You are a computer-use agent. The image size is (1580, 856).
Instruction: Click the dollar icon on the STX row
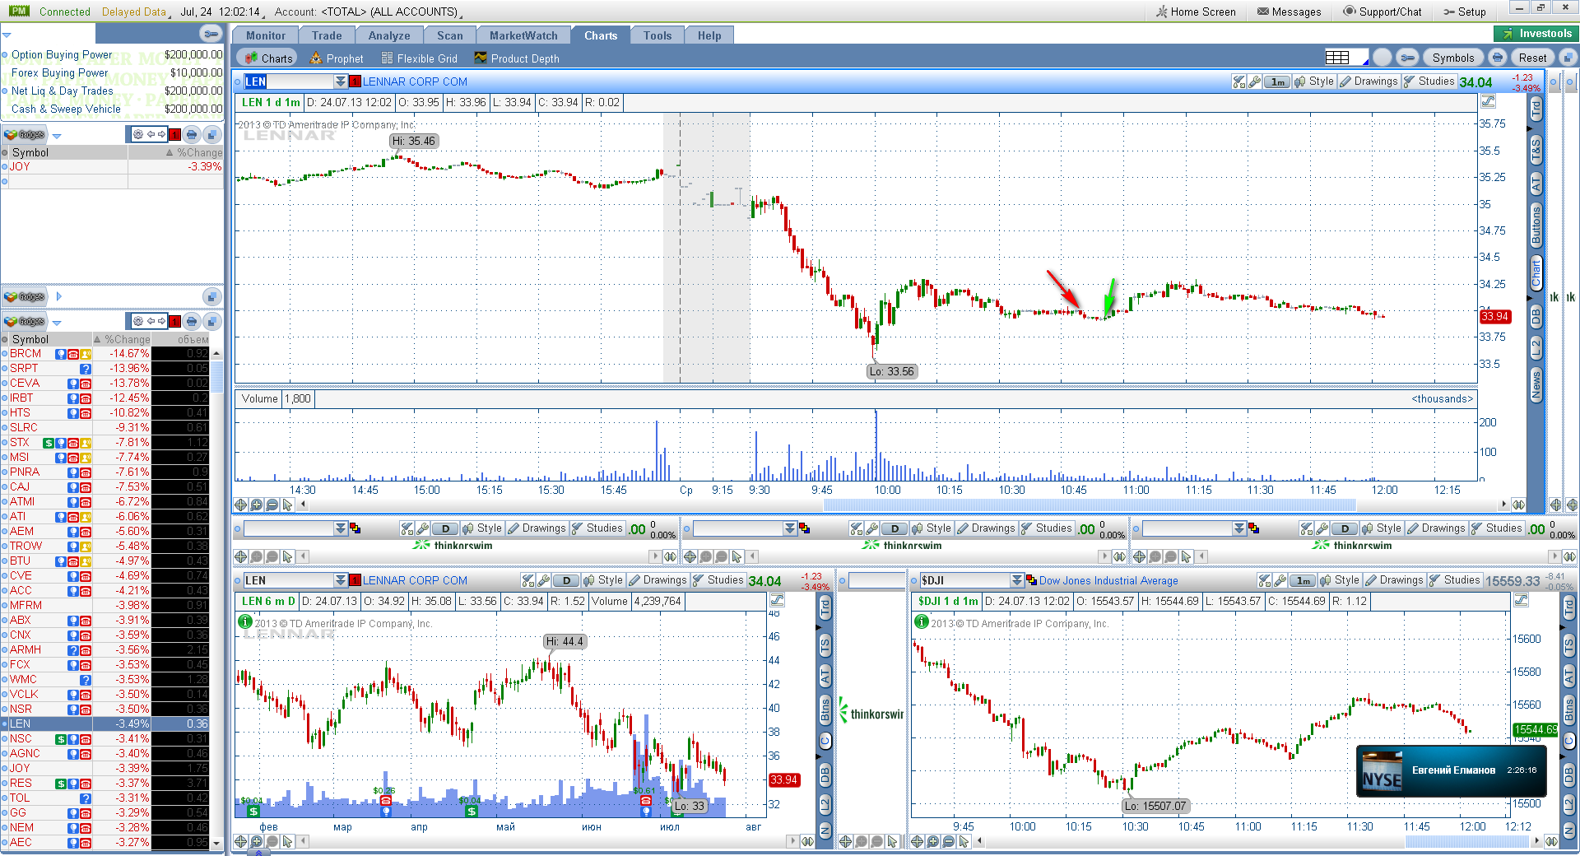[x=49, y=443]
